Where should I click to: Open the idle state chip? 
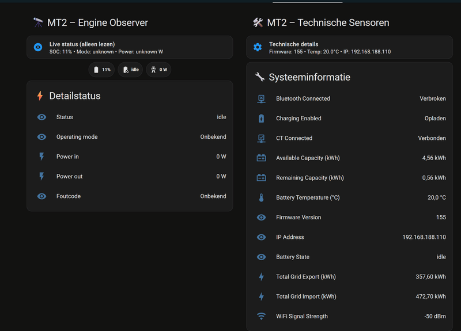click(x=130, y=70)
